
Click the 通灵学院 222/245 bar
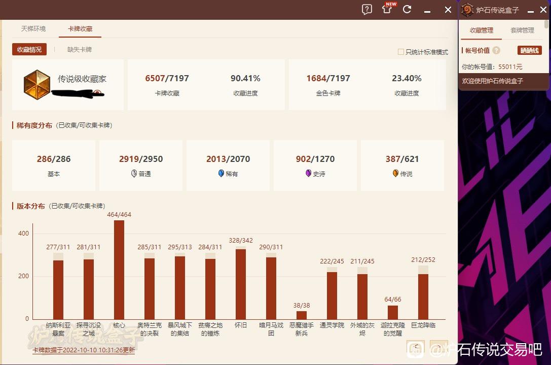pyautogui.click(x=332, y=295)
